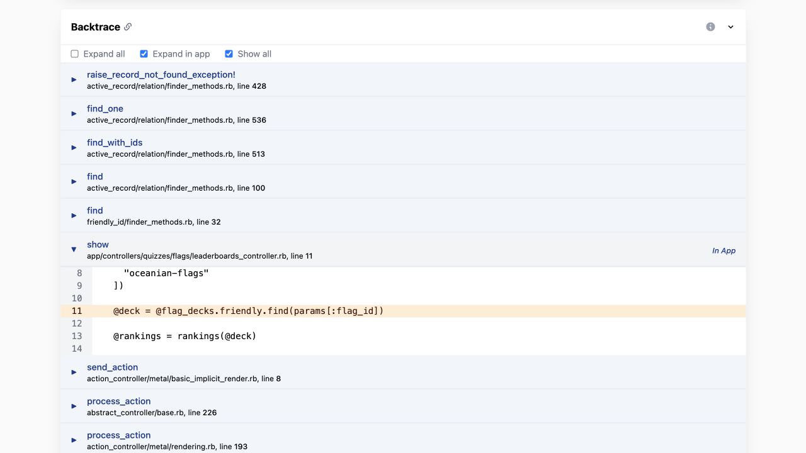
Task: Copy the Backtrace section anchor link icon
Action: [x=128, y=27]
